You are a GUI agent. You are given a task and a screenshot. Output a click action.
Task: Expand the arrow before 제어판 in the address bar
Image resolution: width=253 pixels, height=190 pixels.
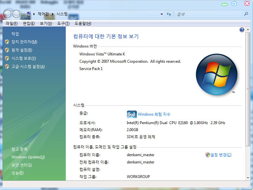tap(34, 14)
